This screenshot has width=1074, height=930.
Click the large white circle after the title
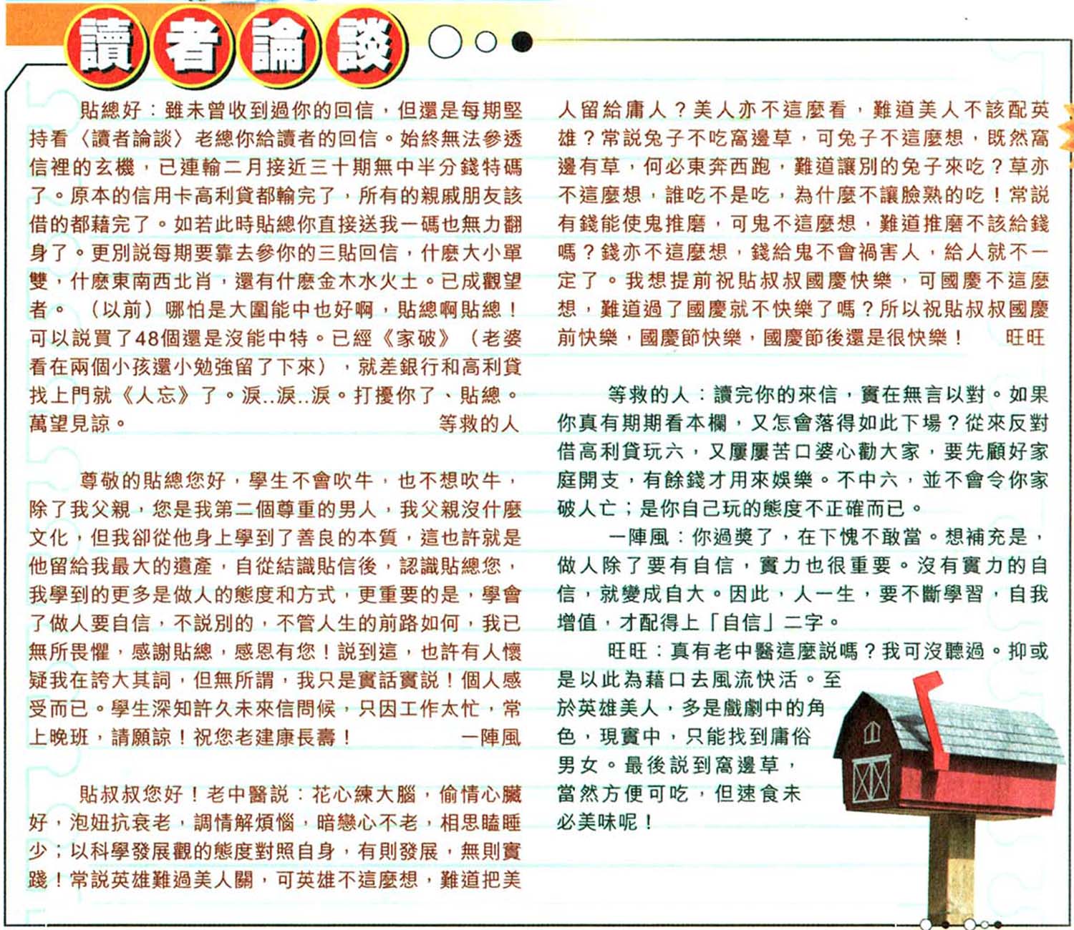coord(445,41)
